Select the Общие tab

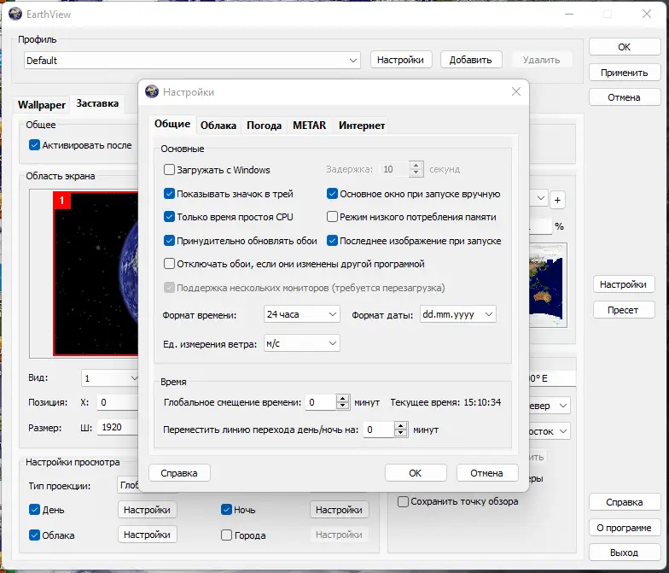(x=172, y=124)
